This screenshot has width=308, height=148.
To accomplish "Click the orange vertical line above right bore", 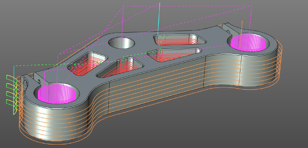I will click(x=241, y=34).
